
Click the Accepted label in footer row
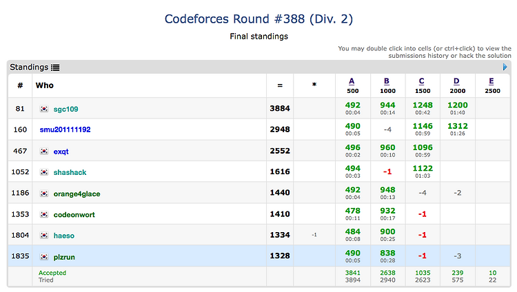(x=52, y=273)
